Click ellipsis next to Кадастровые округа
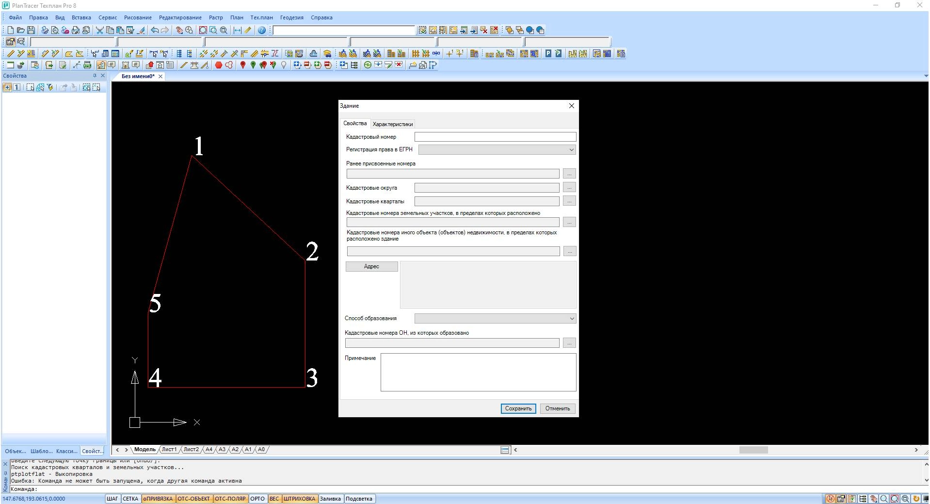The width and height of the screenshot is (930, 504). click(570, 187)
